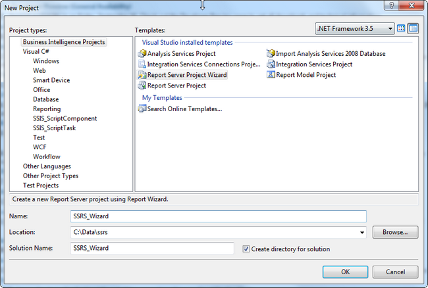Select Other Project Types node
The height and width of the screenshot is (288, 428).
tap(51, 176)
